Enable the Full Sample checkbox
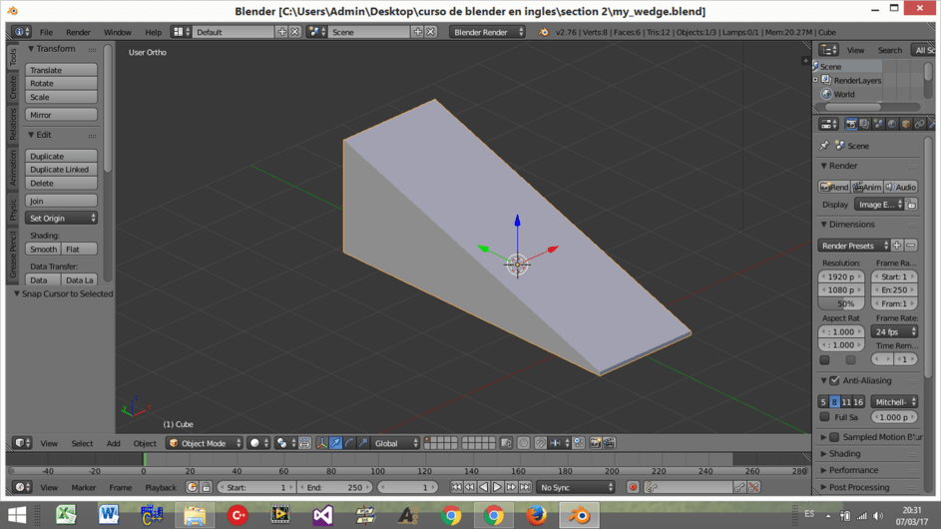Image resolution: width=941 pixels, height=529 pixels. (x=825, y=417)
